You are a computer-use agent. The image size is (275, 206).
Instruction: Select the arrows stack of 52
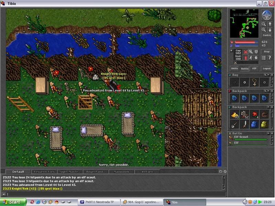[x=244, y=115]
